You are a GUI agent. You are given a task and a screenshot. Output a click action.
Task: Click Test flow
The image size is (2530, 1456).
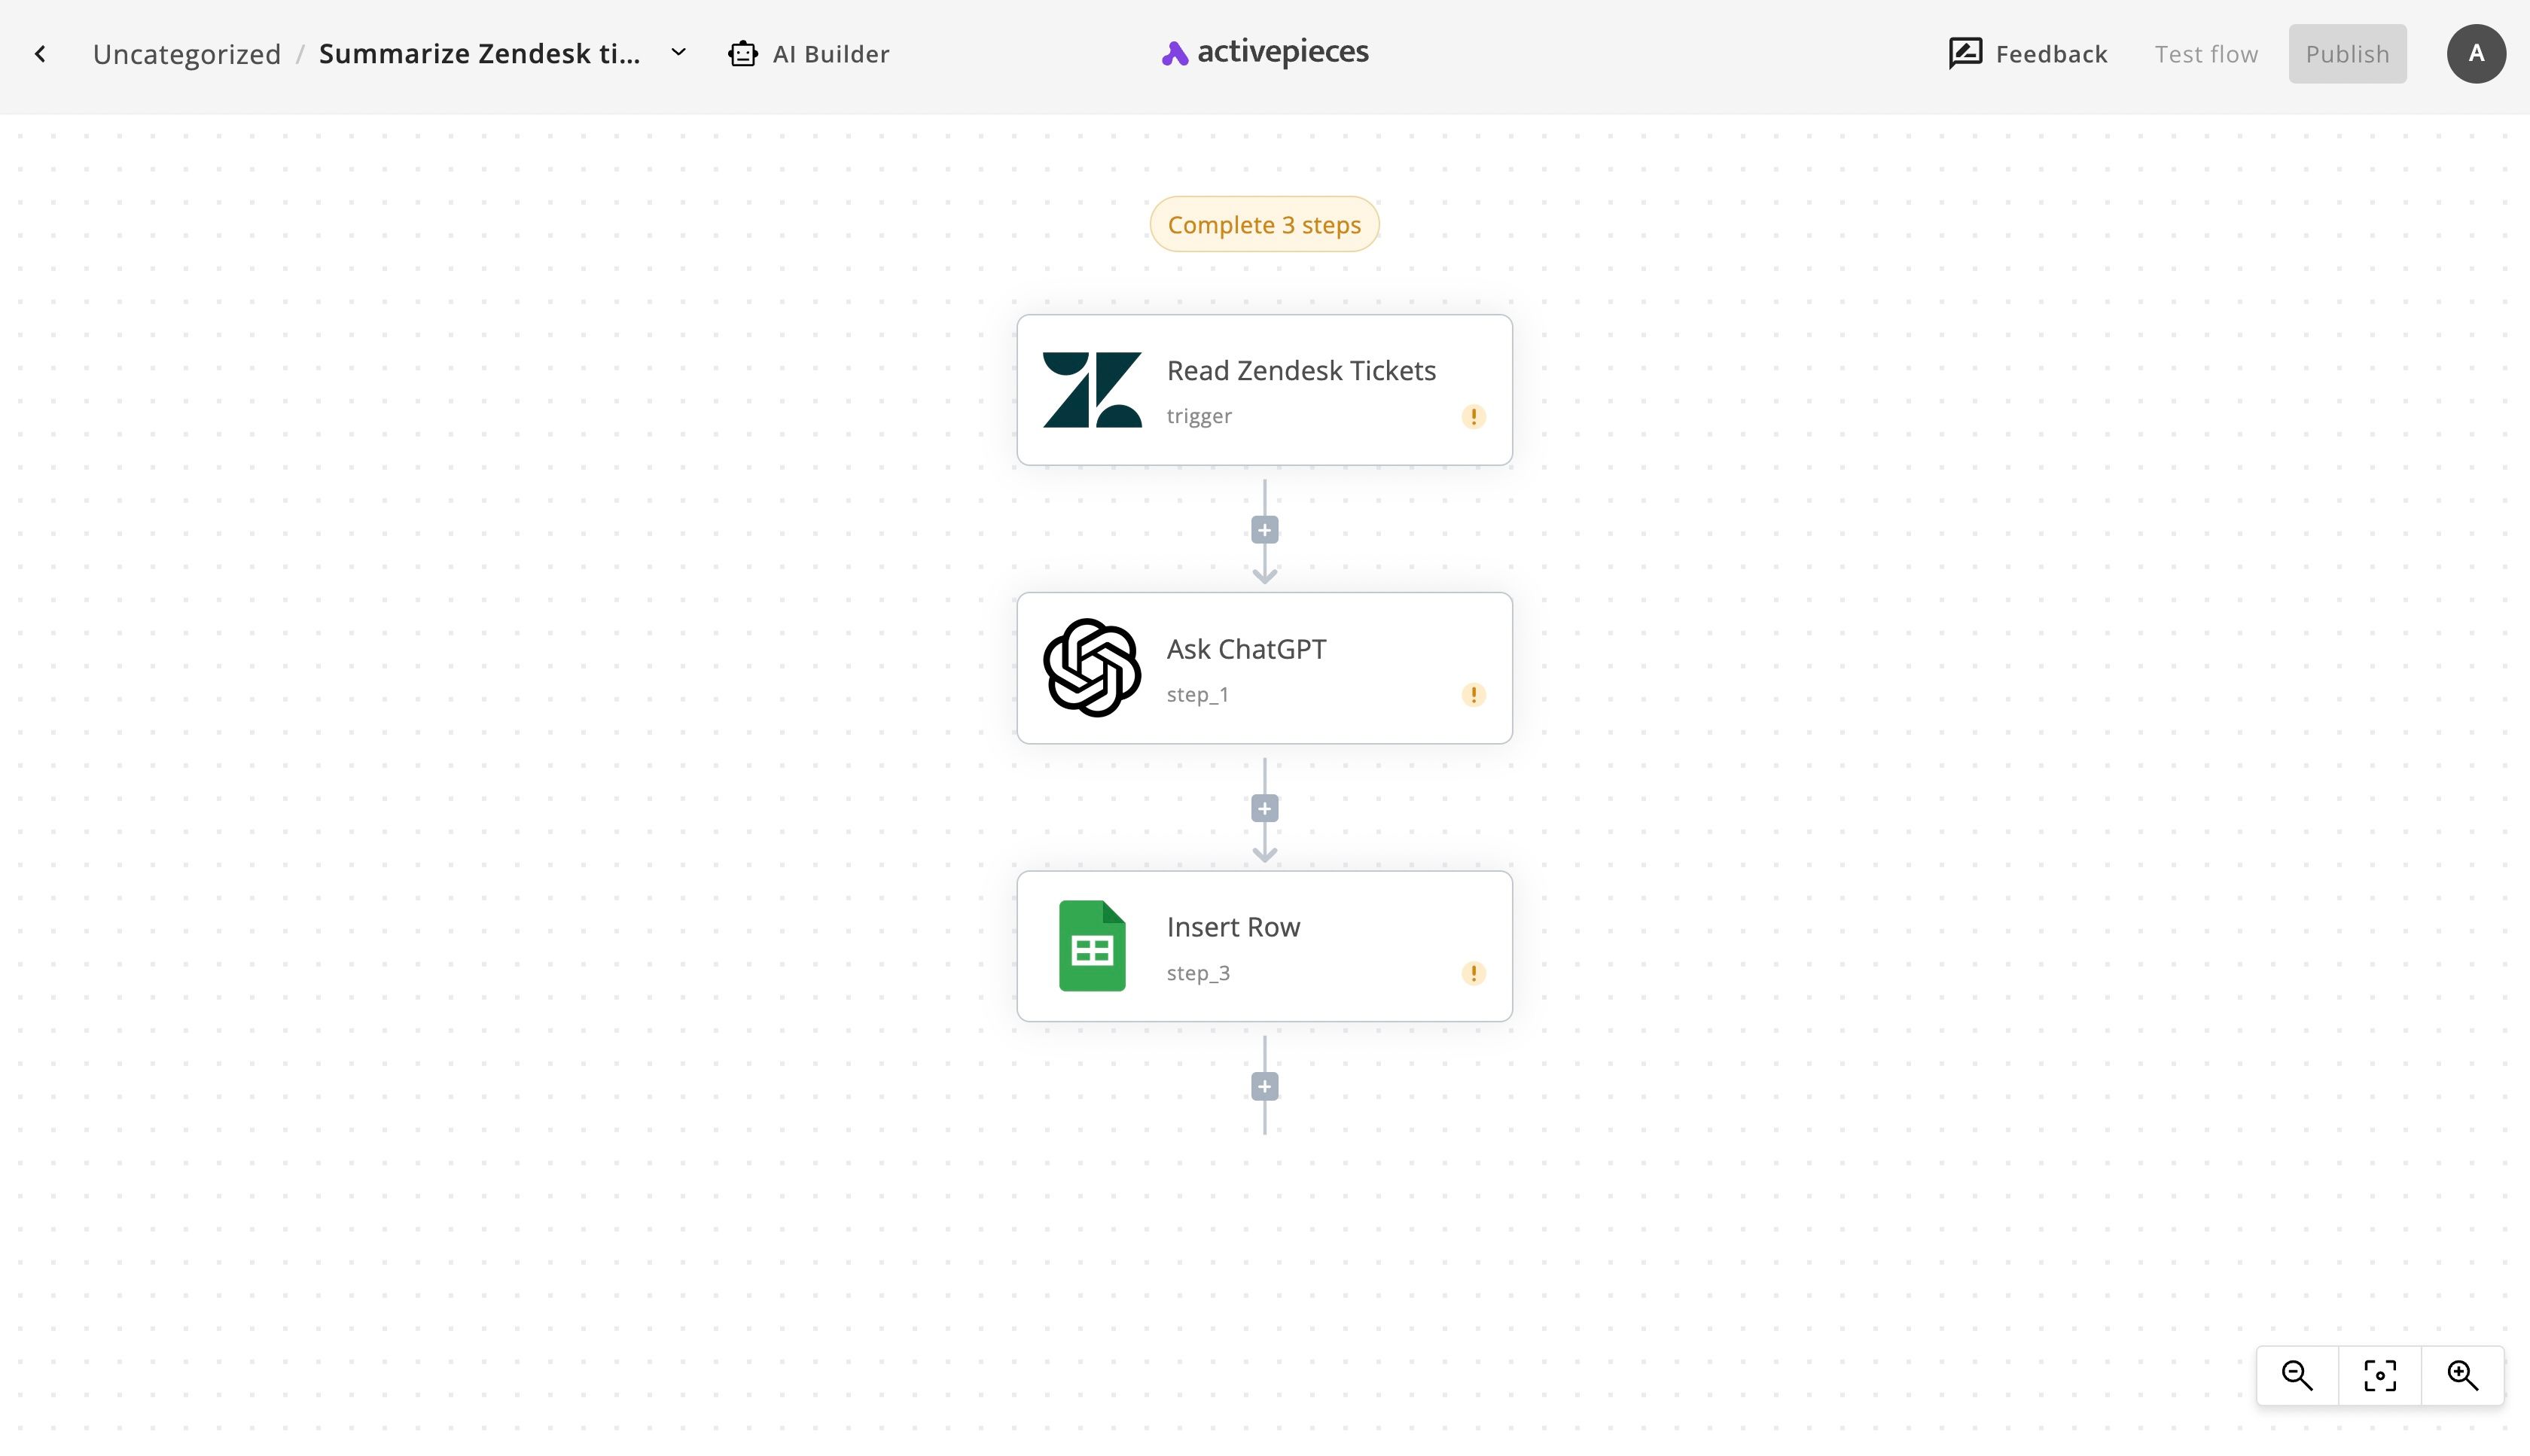click(x=2206, y=54)
